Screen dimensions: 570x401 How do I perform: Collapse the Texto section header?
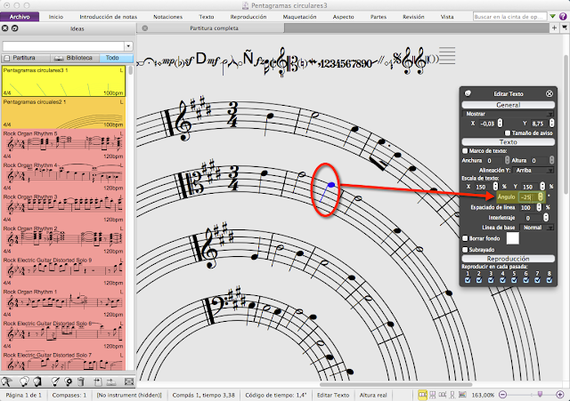(509, 142)
